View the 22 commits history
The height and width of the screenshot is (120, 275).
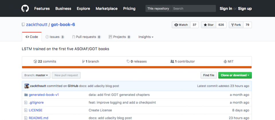pyautogui.click(x=45, y=61)
